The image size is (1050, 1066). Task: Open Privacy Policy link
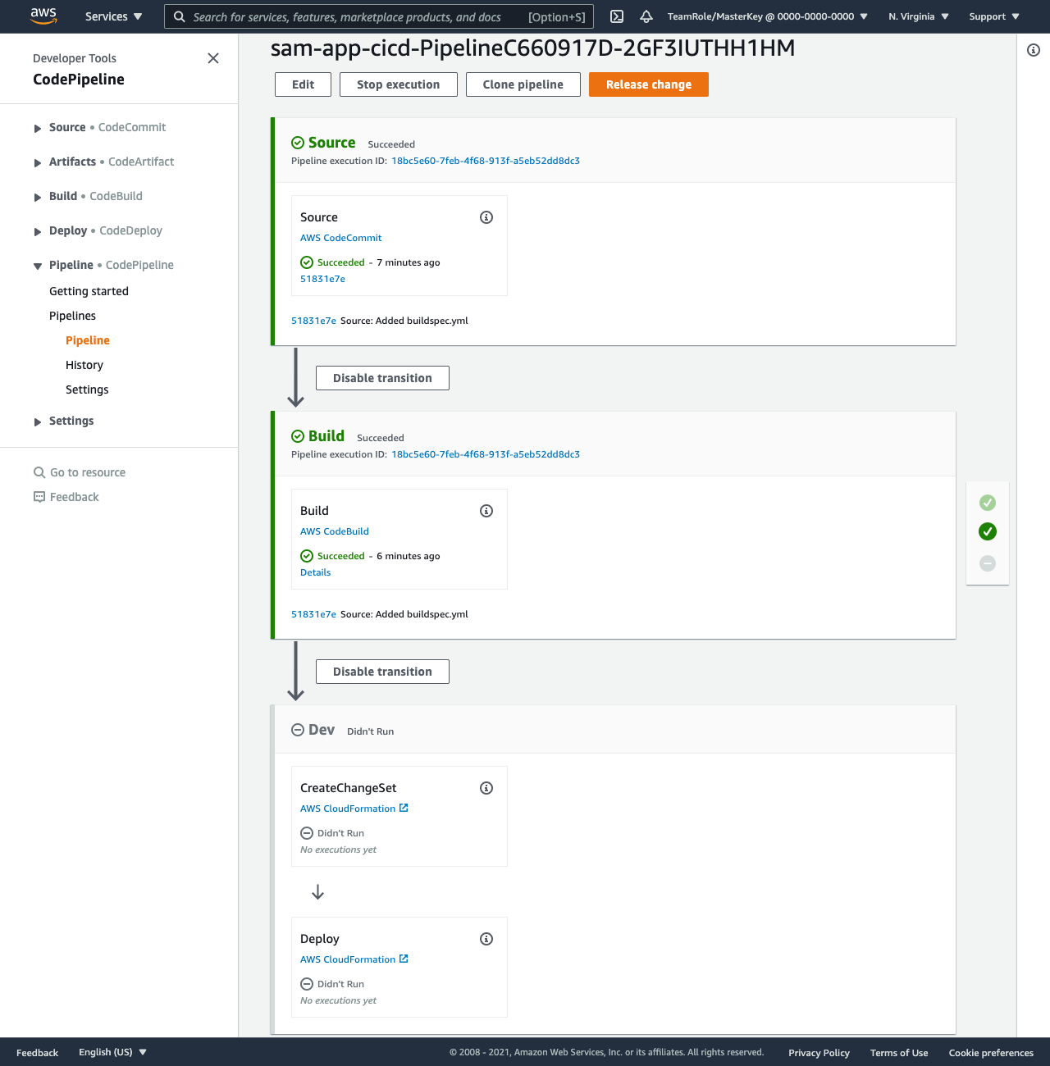click(819, 1053)
